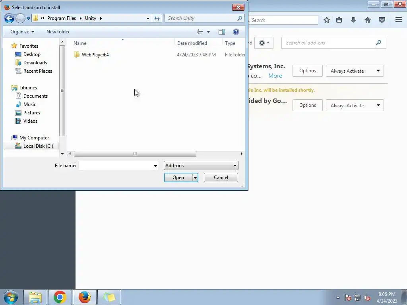
Task: Open the Firefox hamburger menu
Action: [x=399, y=20]
